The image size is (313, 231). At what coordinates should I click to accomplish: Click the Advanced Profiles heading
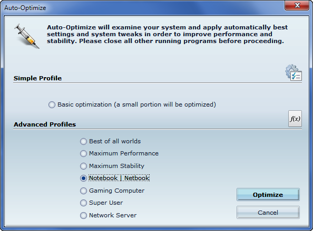45,124
